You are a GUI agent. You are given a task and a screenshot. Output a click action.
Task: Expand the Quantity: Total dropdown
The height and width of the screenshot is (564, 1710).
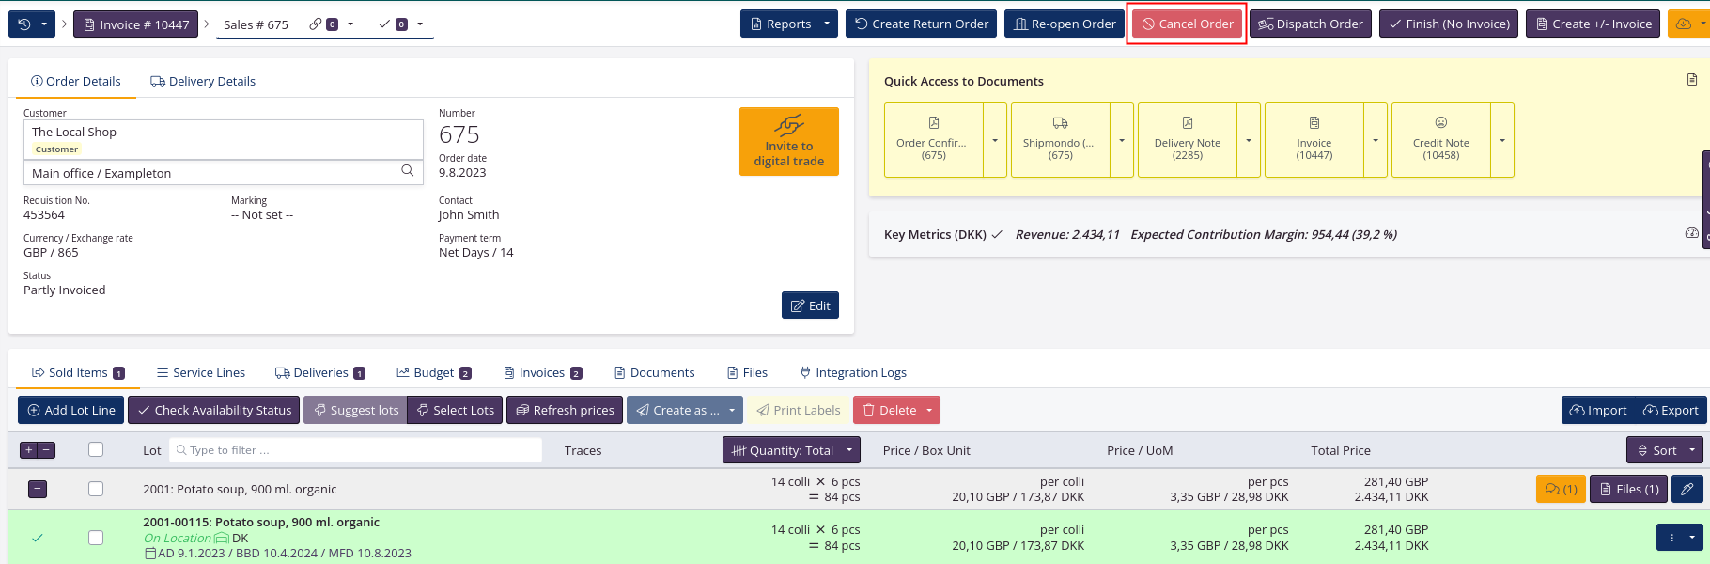(x=848, y=450)
